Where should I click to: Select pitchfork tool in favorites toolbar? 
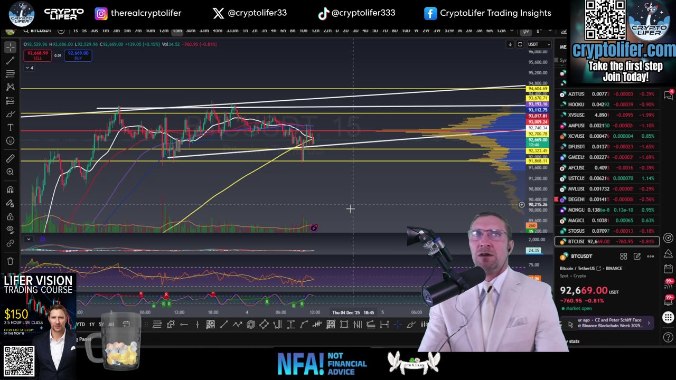[277, 325]
